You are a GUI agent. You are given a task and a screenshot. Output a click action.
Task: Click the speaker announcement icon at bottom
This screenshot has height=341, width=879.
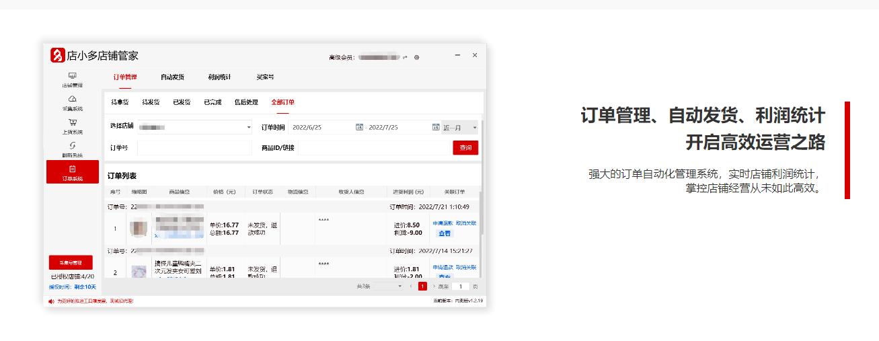(x=50, y=301)
